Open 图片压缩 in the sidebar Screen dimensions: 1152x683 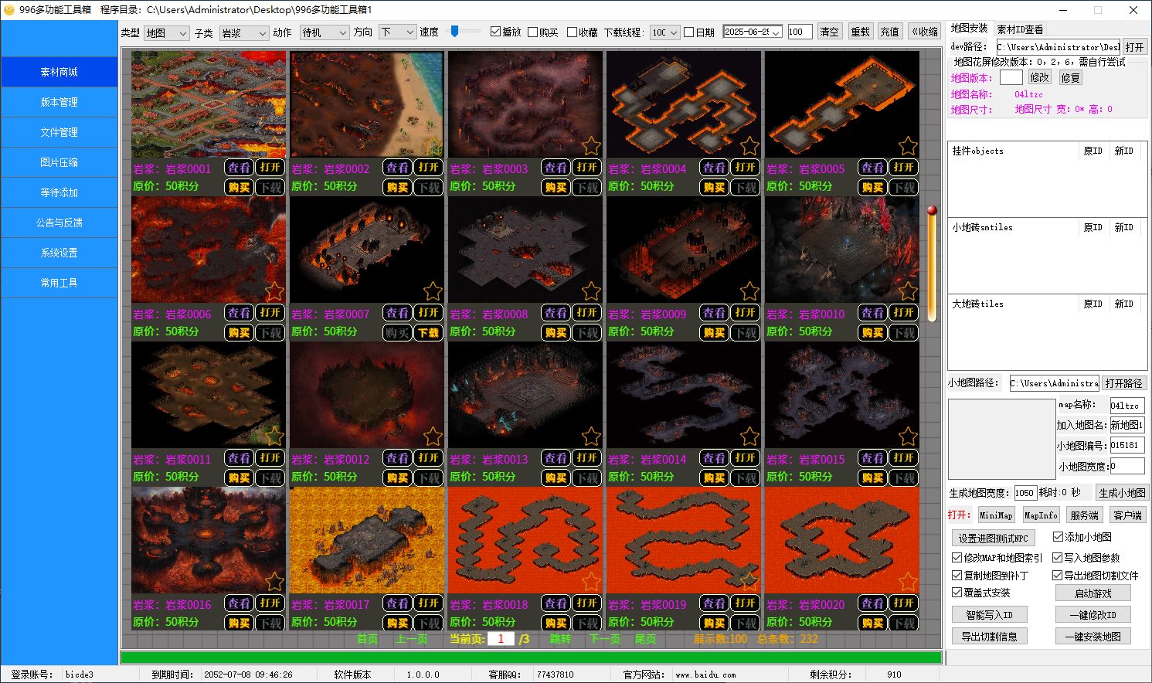coord(59,162)
